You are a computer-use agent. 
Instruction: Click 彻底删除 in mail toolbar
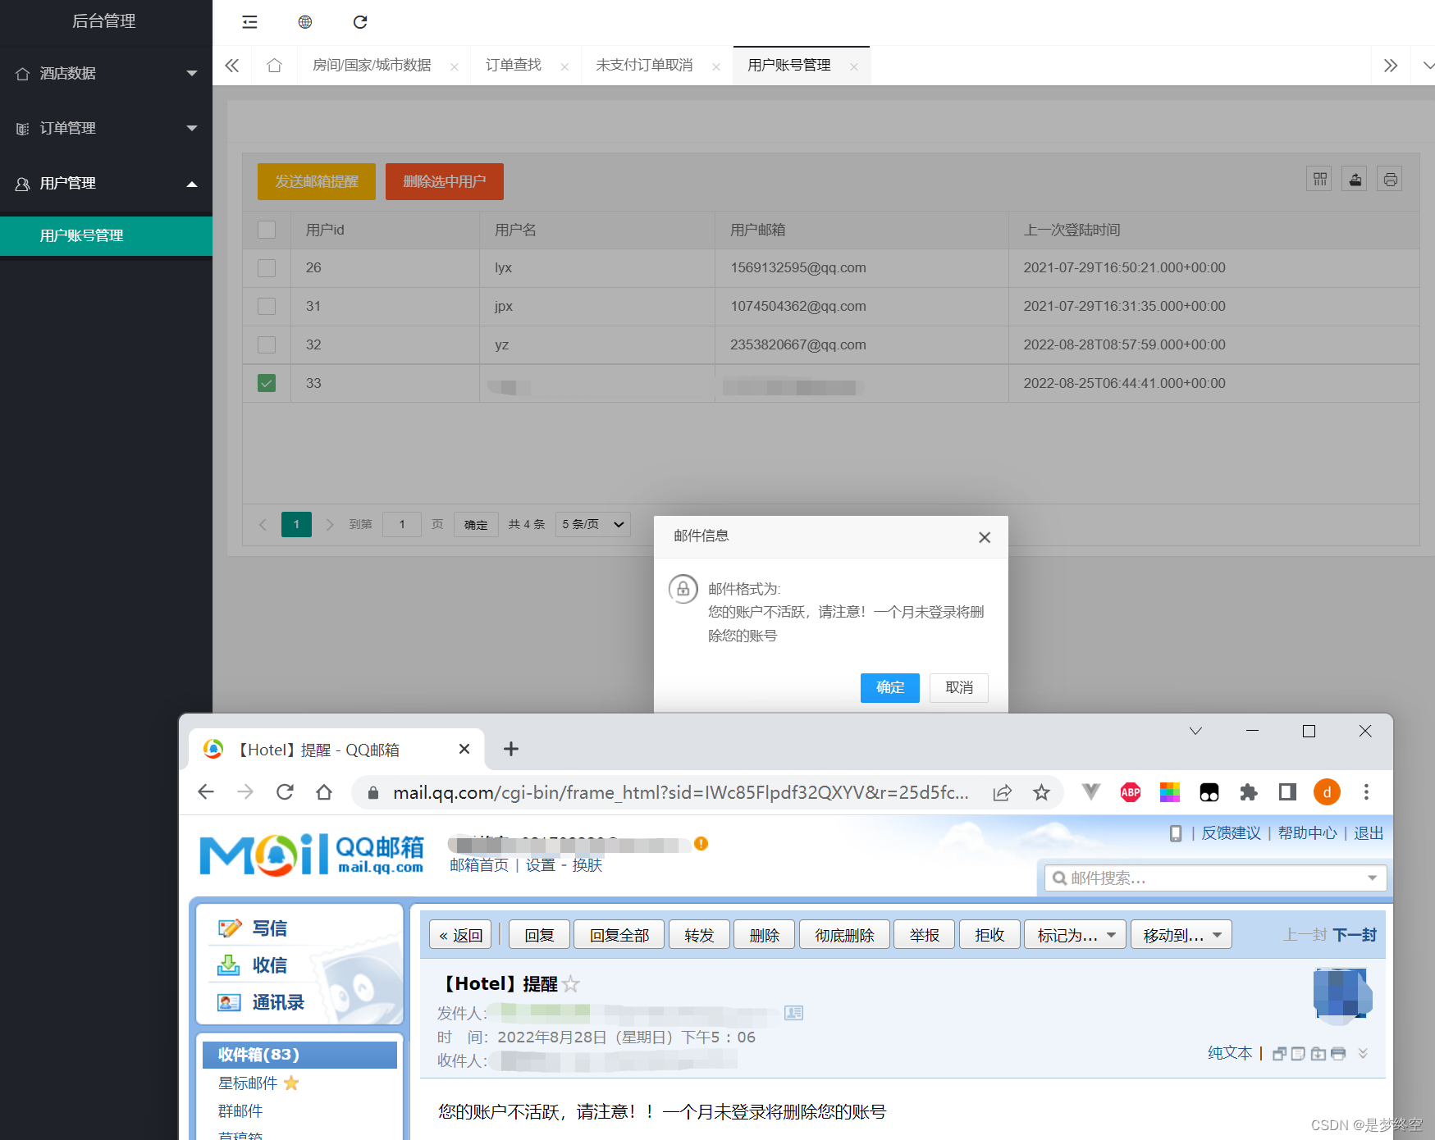(x=844, y=935)
